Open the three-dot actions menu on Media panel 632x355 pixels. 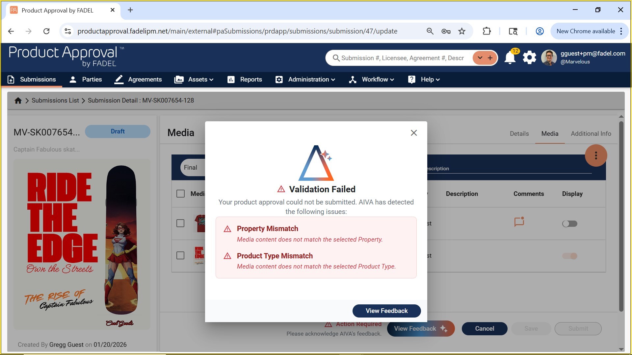596,155
